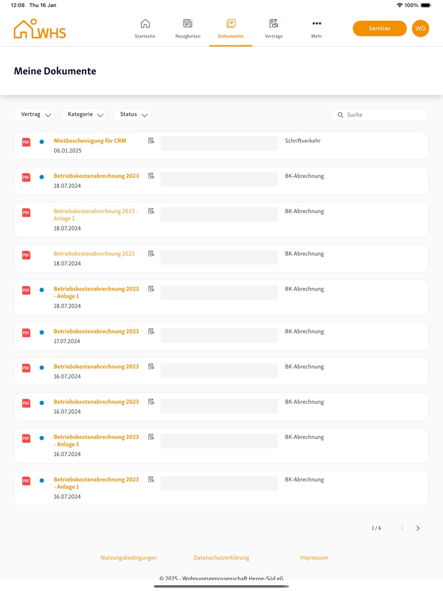Viewport: 443px width, 591px height.
Task: Click PDF icon of Mietbescheinigung für CRM
Action: 27,142
